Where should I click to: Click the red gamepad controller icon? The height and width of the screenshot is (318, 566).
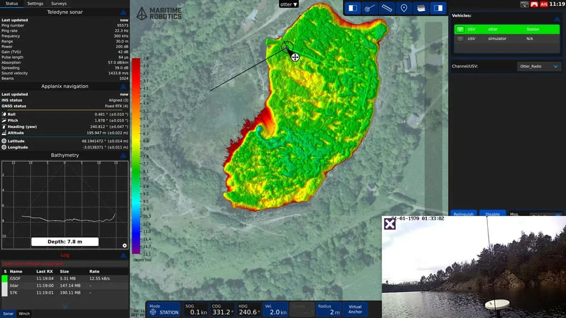tap(534, 4)
